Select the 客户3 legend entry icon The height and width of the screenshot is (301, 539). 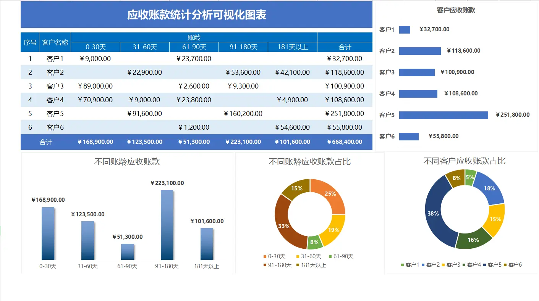tap(443, 265)
